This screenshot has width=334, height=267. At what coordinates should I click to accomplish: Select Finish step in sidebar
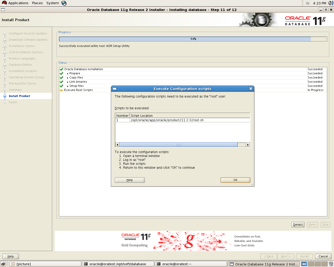[13, 102]
